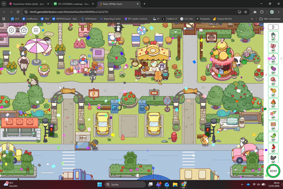283x189 pixels.
Task: Open File Explorer from the taskbar
Action: [175, 184]
